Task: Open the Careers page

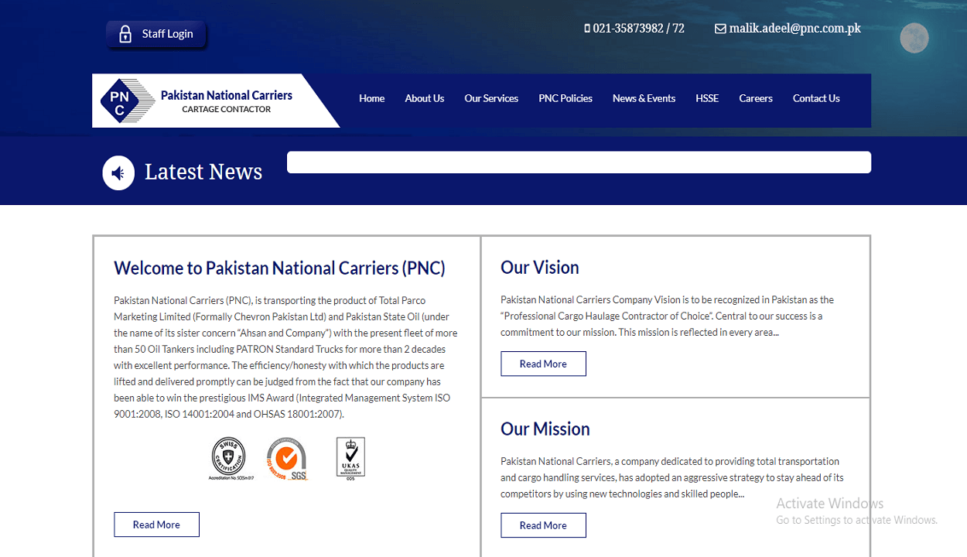Action: coord(756,98)
